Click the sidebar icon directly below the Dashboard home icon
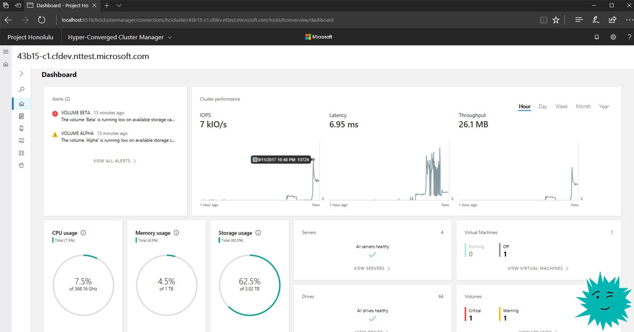 tap(22, 116)
